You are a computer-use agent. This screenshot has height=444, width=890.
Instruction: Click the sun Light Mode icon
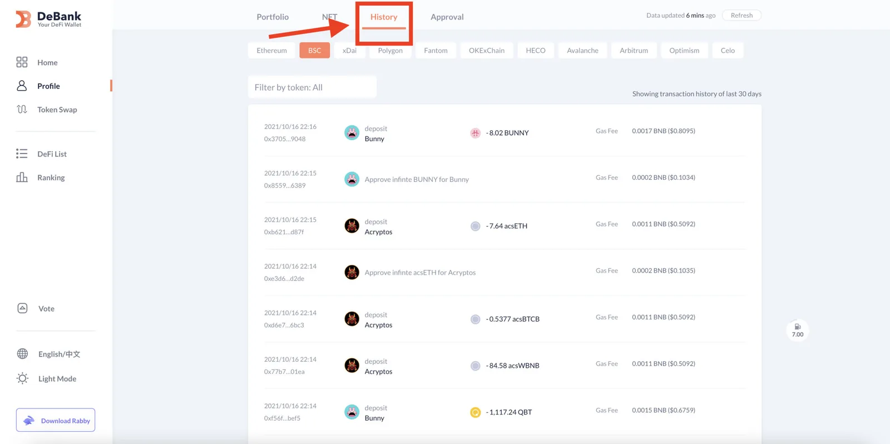click(22, 378)
